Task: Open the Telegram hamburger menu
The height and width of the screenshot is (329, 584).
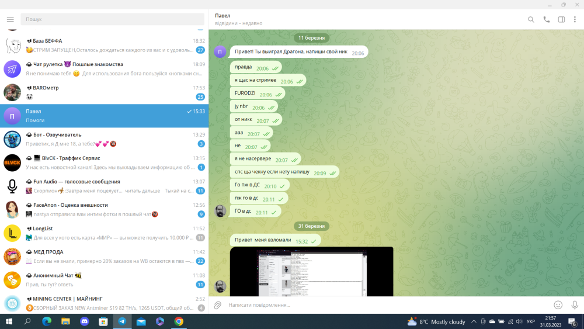Action: 11,19
